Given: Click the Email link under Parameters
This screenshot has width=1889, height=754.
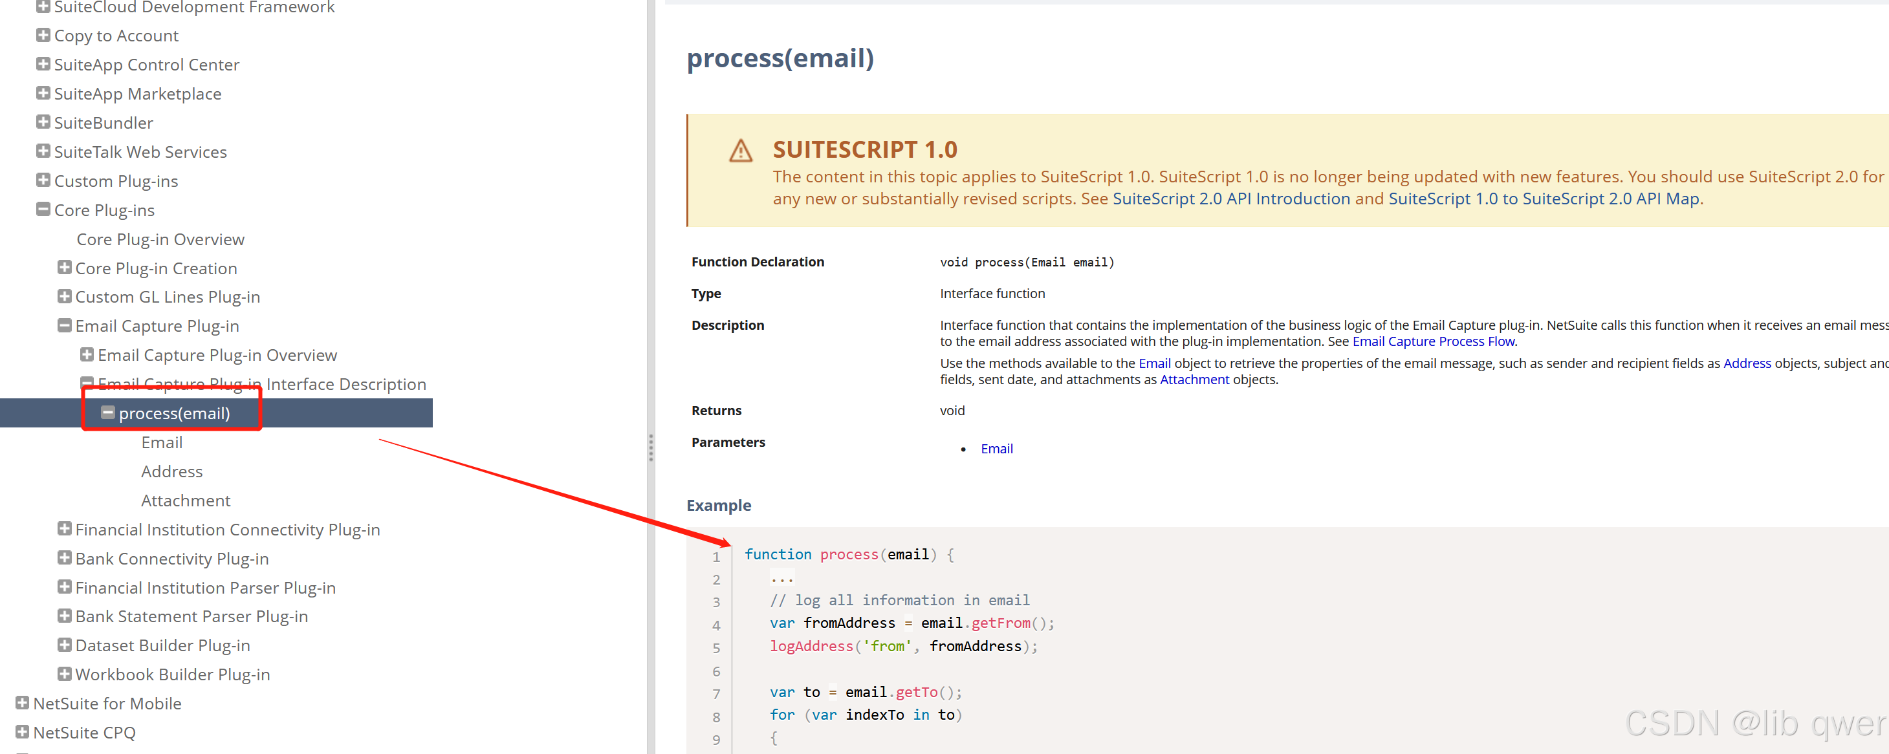Looking at the screenshot, I should 996,447.
